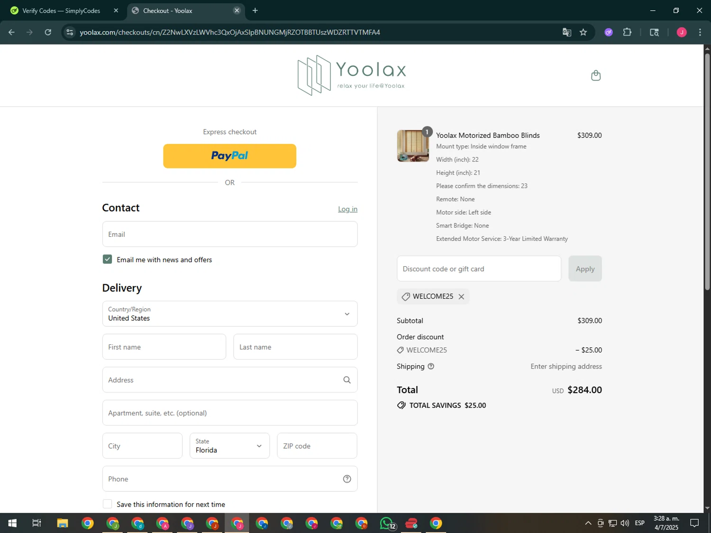The image size is (711, 533).
Task: Bookmark this page with the star
Action: coord(583,32)
